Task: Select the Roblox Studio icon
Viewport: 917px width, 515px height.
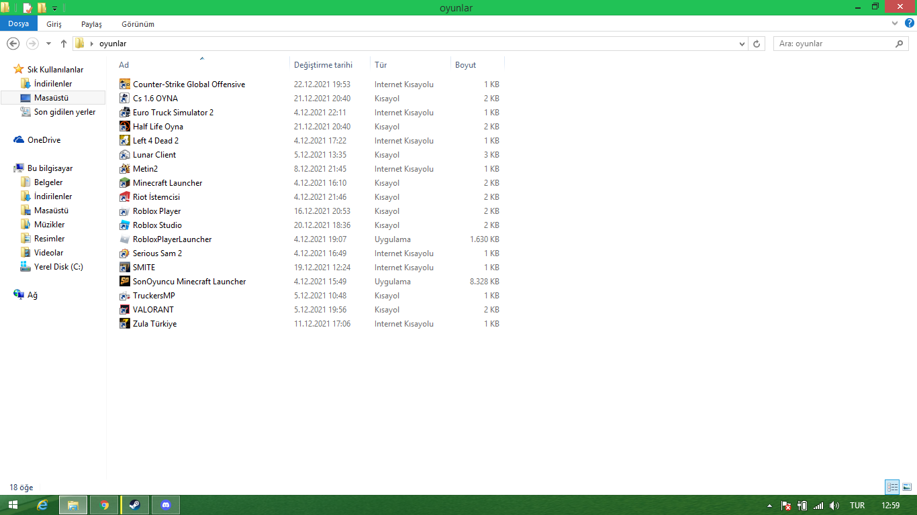Action: tap(124, 225)
